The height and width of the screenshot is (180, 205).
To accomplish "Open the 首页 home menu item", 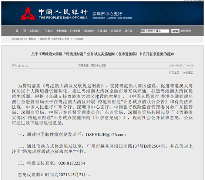I will tap(21, 31).
